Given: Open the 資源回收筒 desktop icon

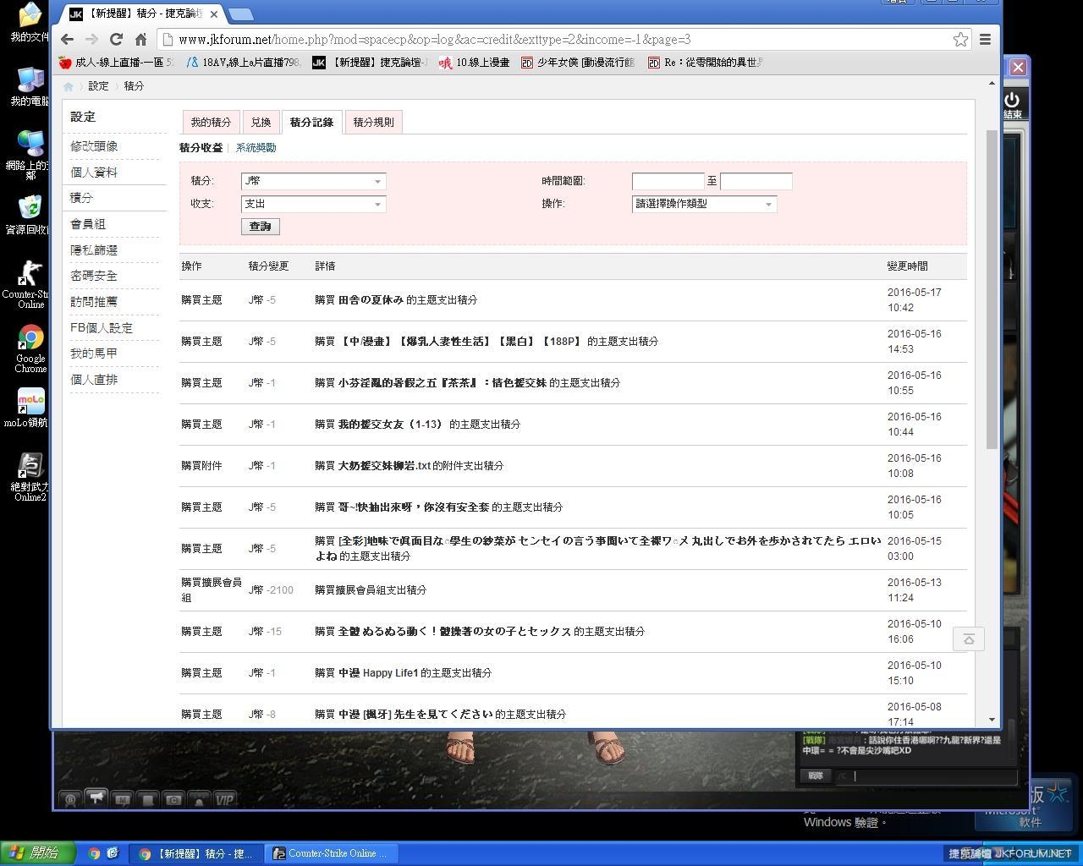Looking at the screenshot, I should [30, 215].
